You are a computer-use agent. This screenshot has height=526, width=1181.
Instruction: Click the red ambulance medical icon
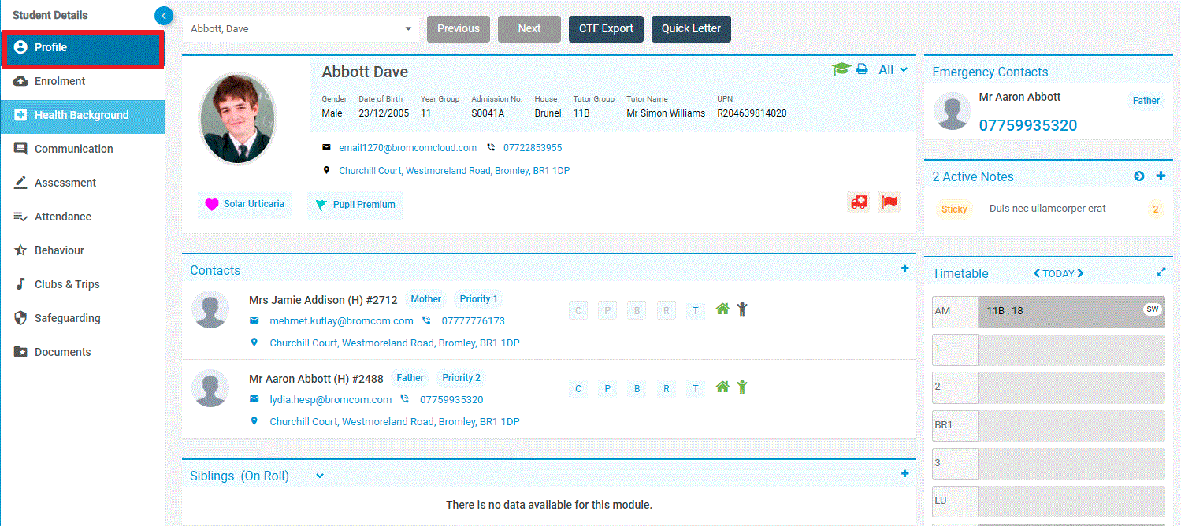(859, 202)
